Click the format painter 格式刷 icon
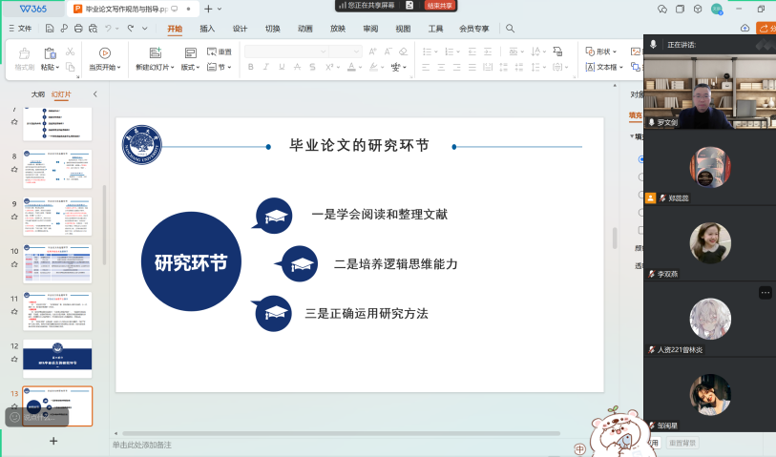 [x=24, y=52]
